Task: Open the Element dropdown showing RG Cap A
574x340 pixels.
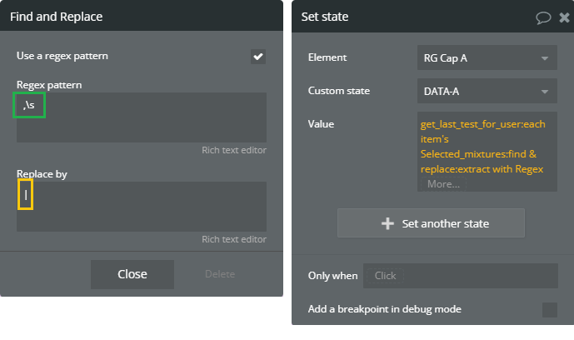Action: pos(487,58)
